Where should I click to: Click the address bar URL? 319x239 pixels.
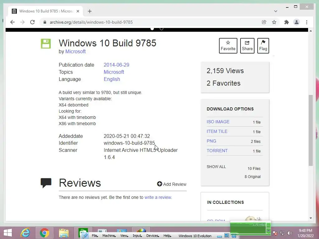[91, 22]
